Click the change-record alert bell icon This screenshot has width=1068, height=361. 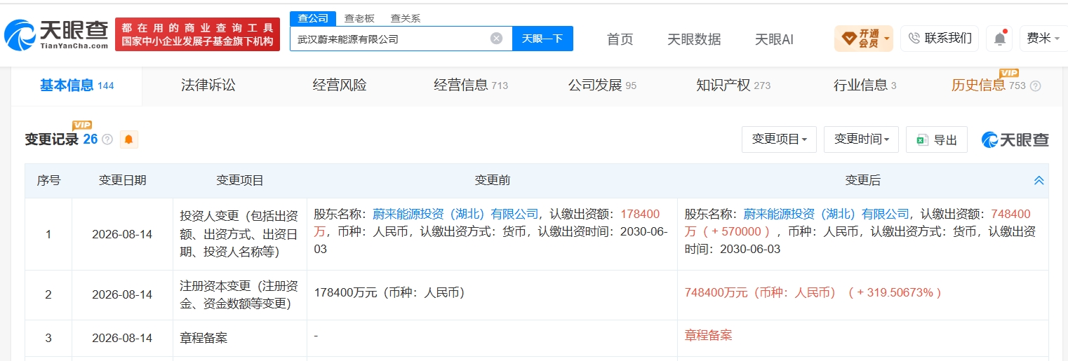pyautogui.click(x=128, y=139)
